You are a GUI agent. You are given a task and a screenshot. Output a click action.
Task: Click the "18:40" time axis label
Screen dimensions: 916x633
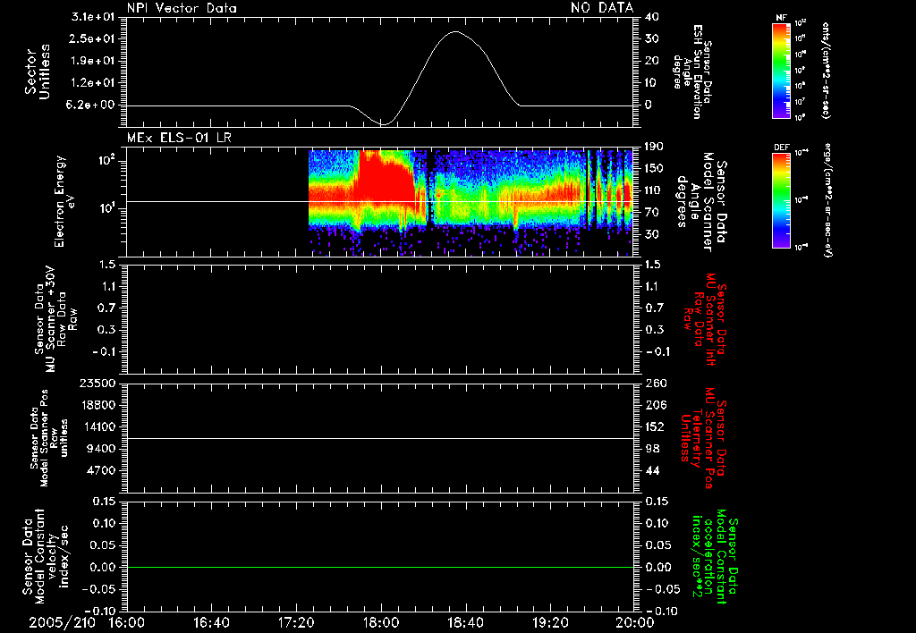pyautogui.click(x=465, y=622)
